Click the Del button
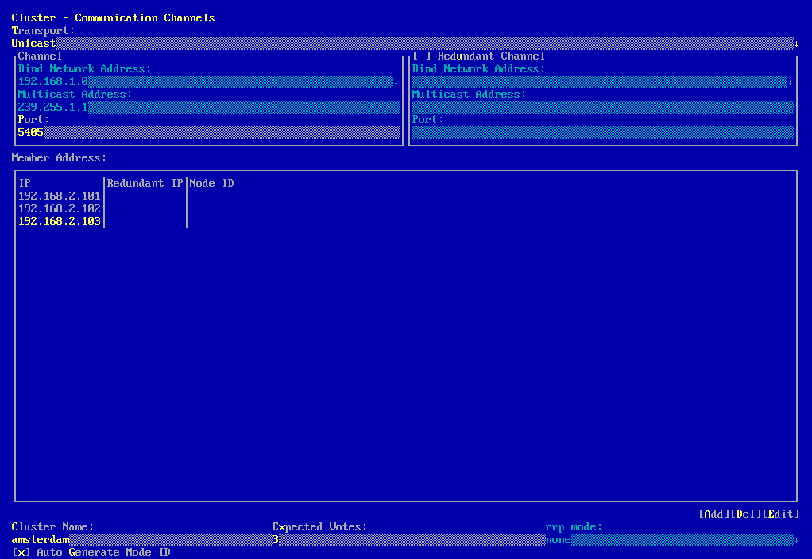This screenshot has width=812, height=559. (745, 514)
